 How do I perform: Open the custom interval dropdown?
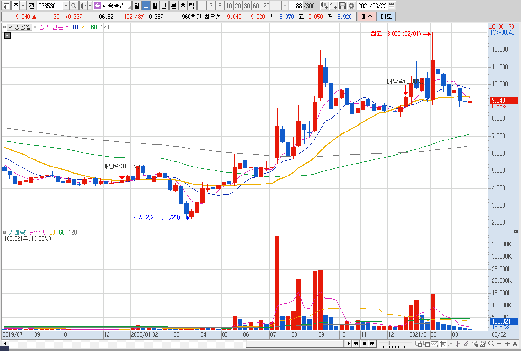285,6
